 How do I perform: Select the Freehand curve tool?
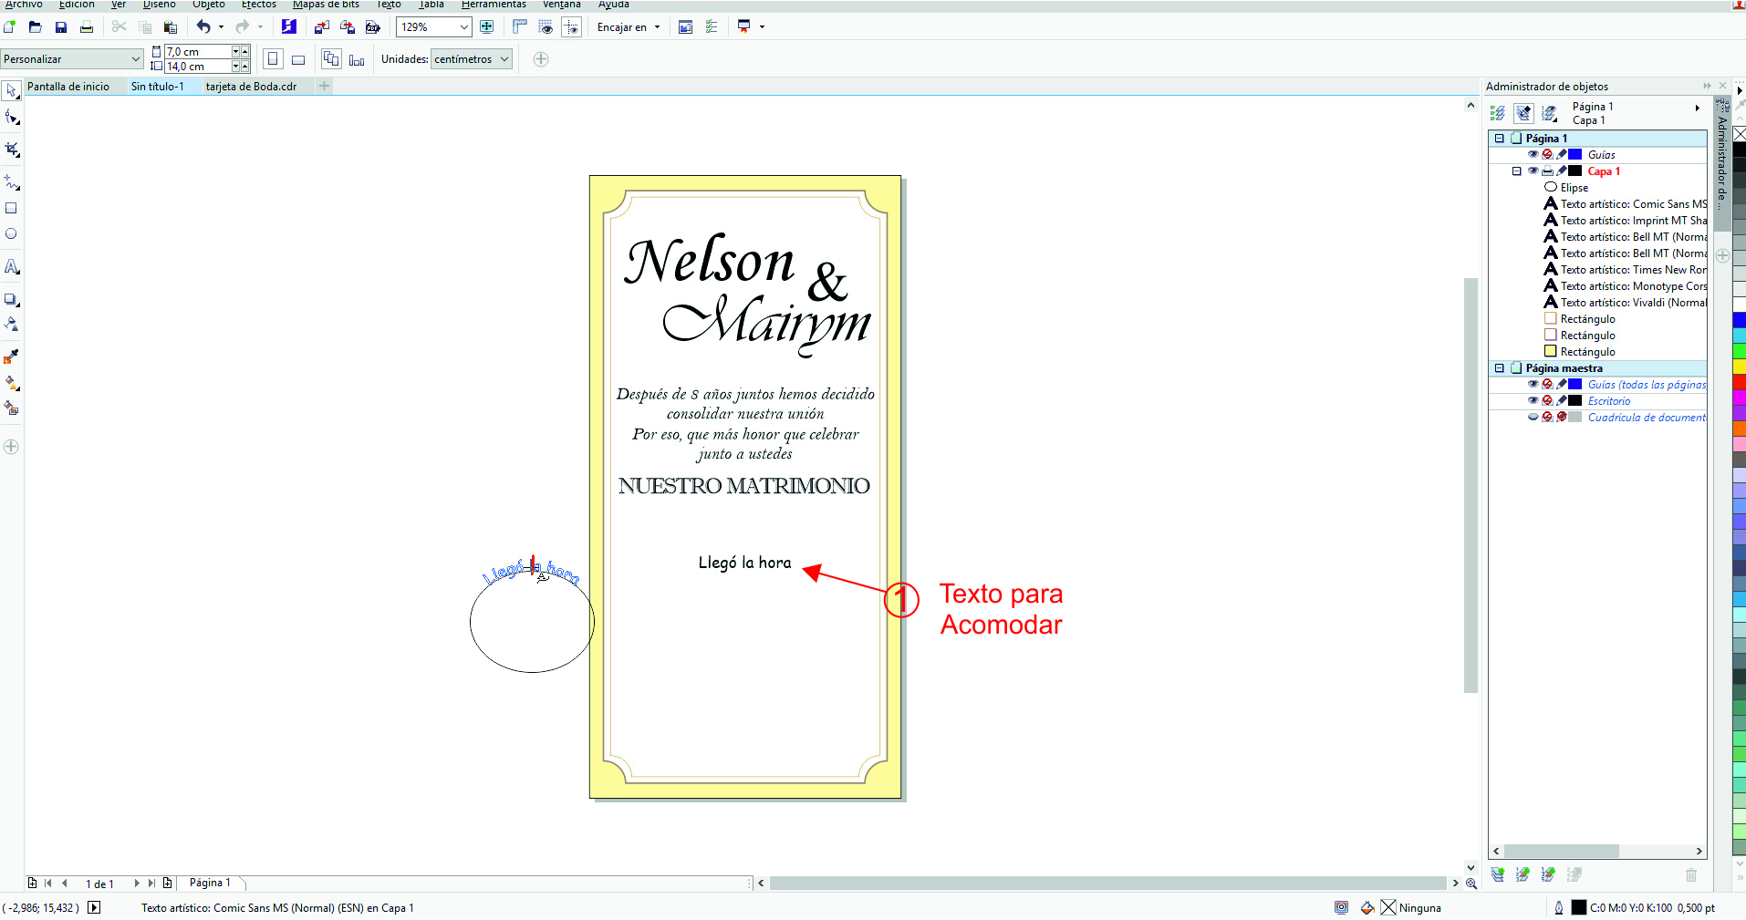pyautogui.click(x=11, y=182)
